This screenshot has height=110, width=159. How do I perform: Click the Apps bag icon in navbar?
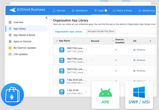coord(95,10)
